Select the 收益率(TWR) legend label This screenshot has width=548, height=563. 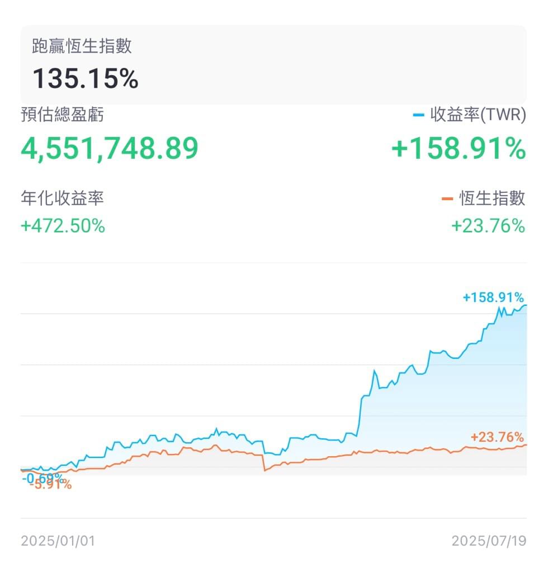478,115
